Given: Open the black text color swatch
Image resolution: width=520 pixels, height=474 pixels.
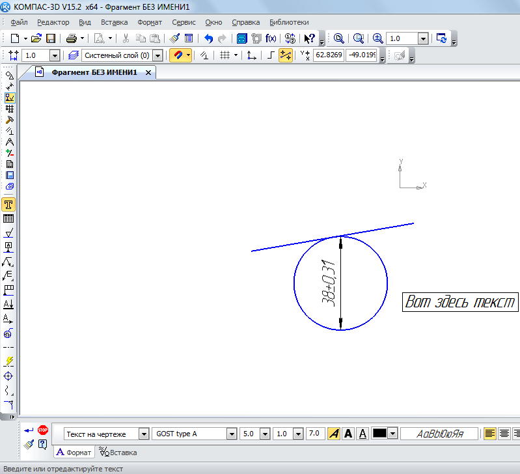Looking at the screenshot, I should tap(379, 434).
